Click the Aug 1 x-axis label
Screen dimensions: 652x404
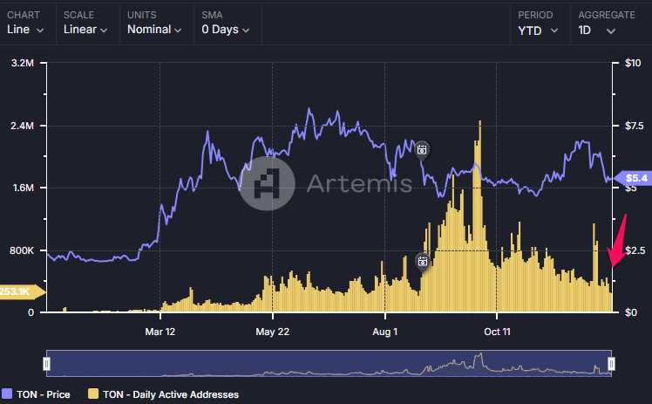click(385, 332)
